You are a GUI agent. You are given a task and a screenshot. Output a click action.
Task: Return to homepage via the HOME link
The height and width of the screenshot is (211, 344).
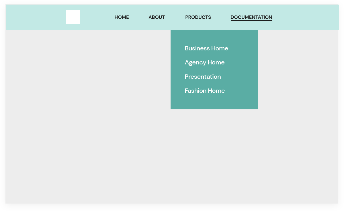[122, 17]
